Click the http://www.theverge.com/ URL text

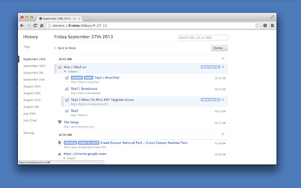click(x=79, y=127)
